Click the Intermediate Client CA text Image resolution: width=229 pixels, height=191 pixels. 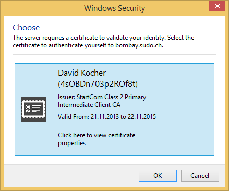[89, 105]
